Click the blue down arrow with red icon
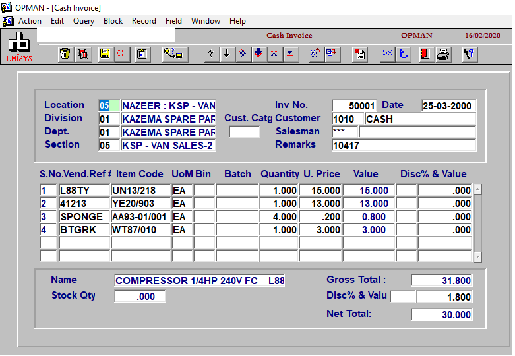515x356 pixels. click(258, 54)
